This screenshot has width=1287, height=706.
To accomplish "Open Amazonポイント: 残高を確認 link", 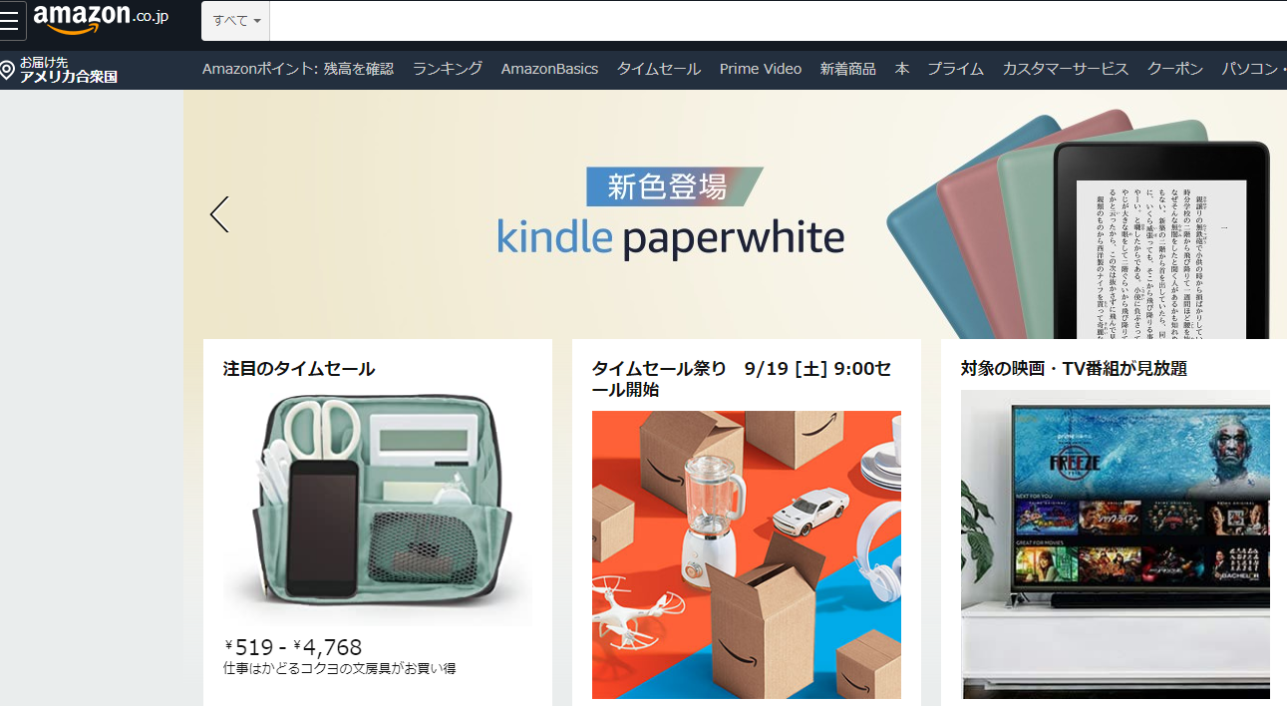I will coord(298,69).
